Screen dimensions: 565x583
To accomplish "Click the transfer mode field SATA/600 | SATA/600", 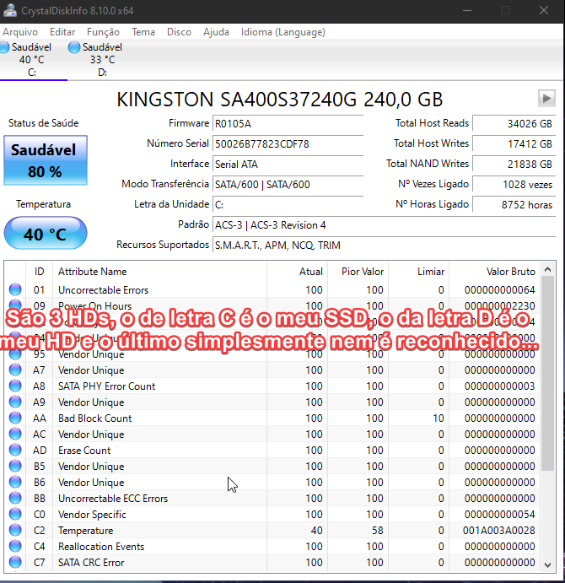I will (288, 185).
